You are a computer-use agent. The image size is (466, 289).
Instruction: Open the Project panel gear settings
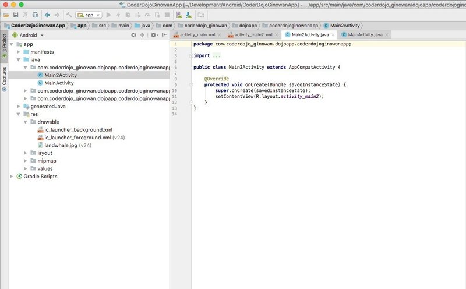(x=154, y=35)
